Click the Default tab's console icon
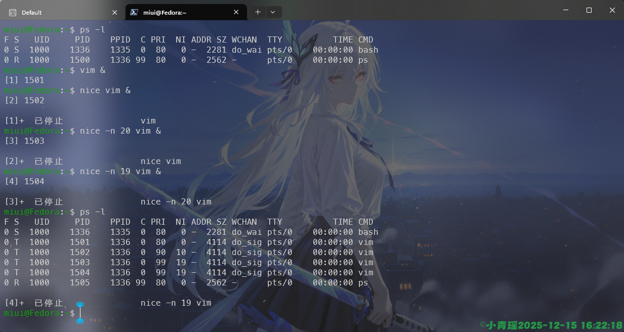 (x=13, y=12)
